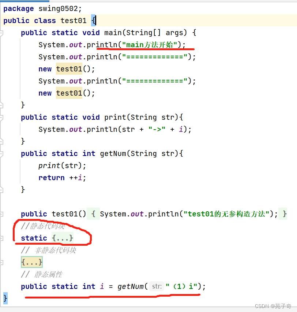This screenshot has height=312, width=297.
Task: Click the final closing brace of the class
Action: [5, 298]
